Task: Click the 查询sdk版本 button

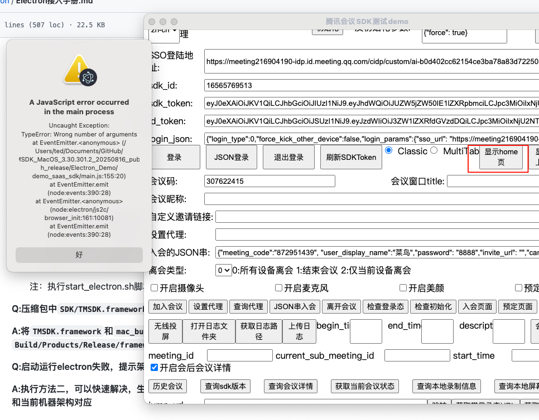Action: (x=225, y=387)
